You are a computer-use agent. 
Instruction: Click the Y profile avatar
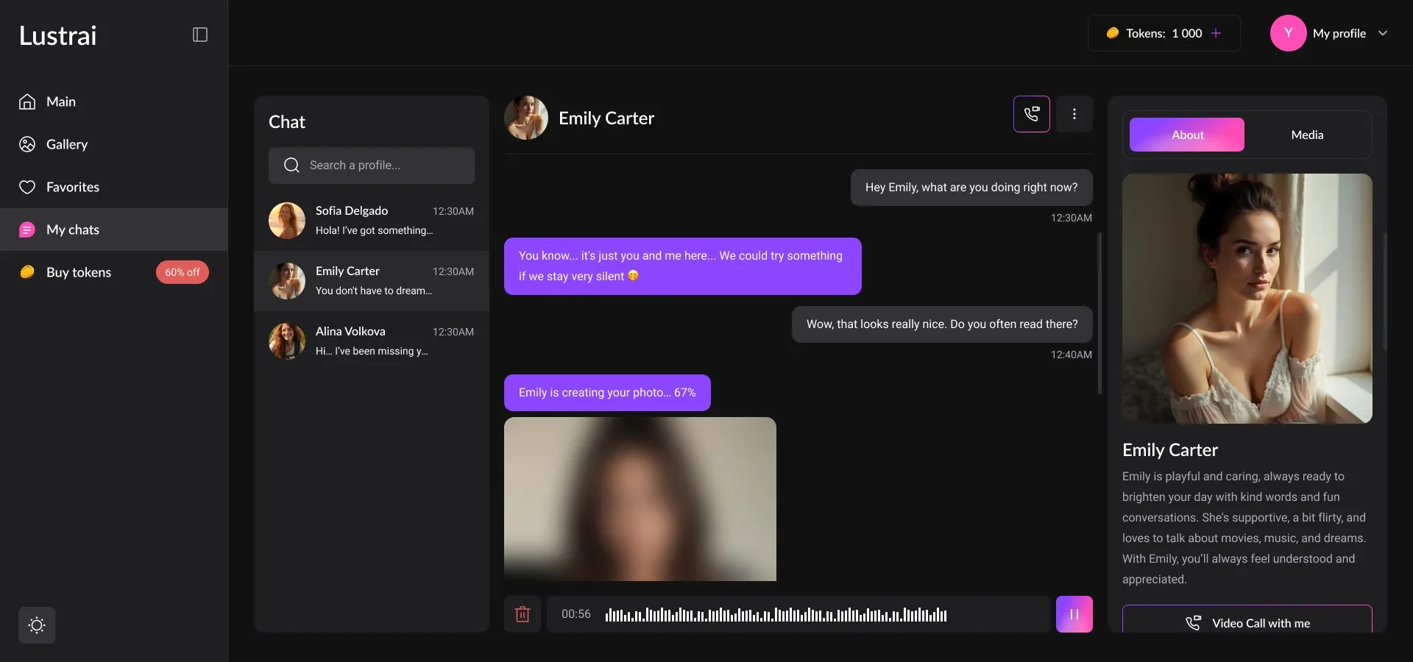tap(1288, 33)
